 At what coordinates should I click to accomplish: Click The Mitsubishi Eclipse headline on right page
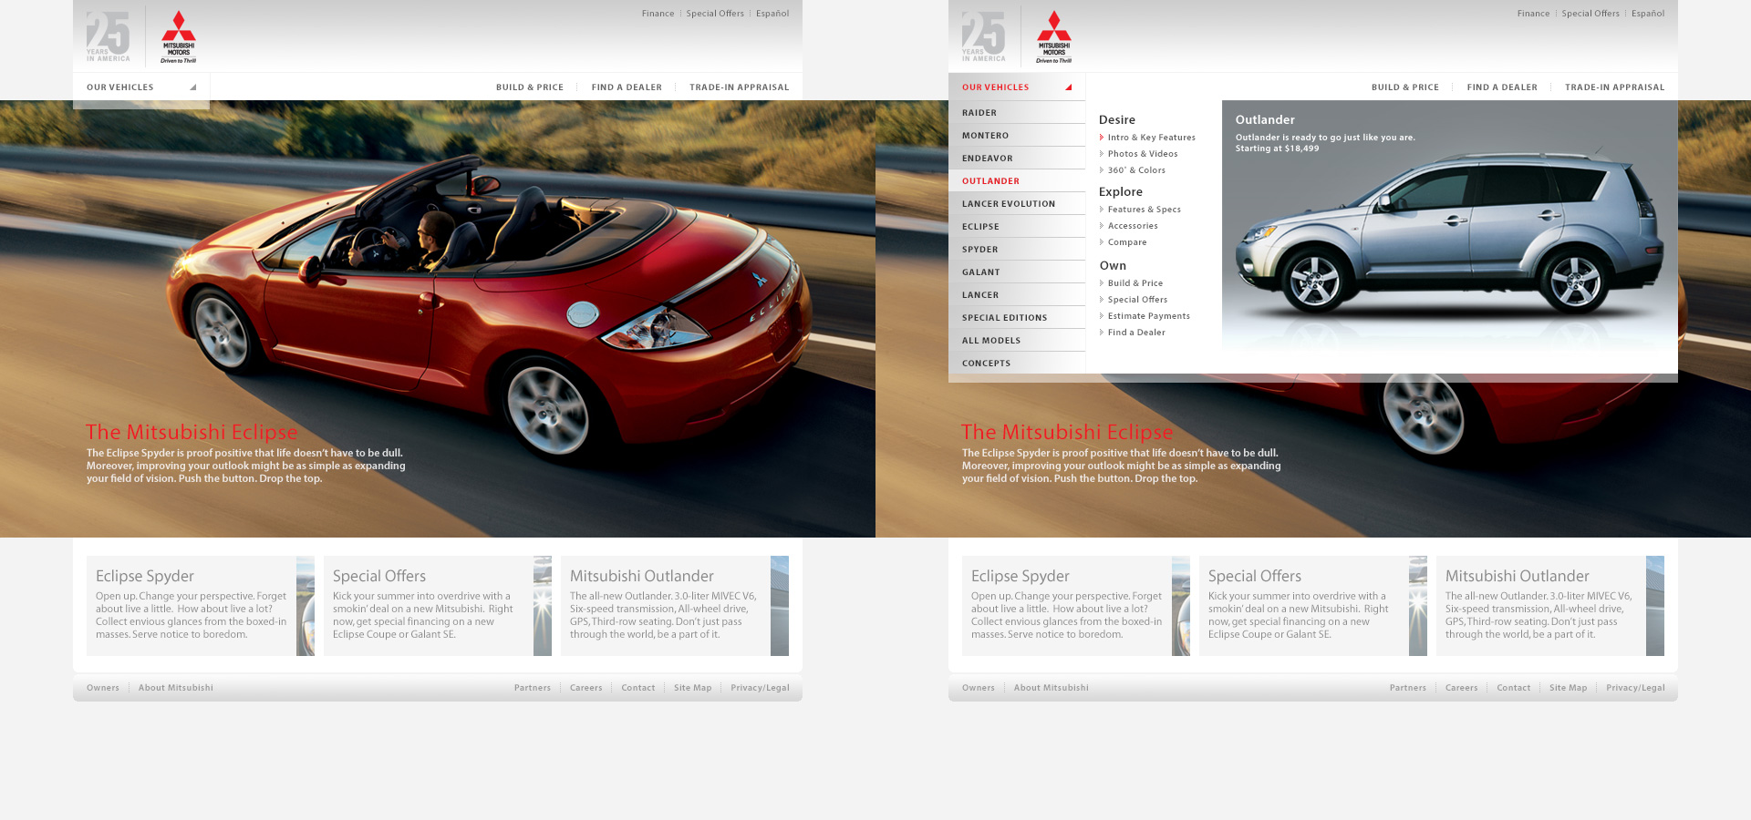(1067, 432)
